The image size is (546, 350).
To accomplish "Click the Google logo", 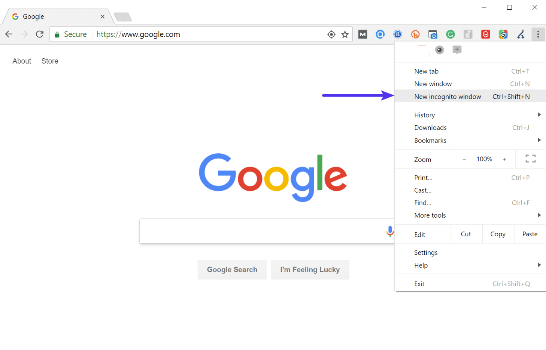I will [x=273, y=177].
